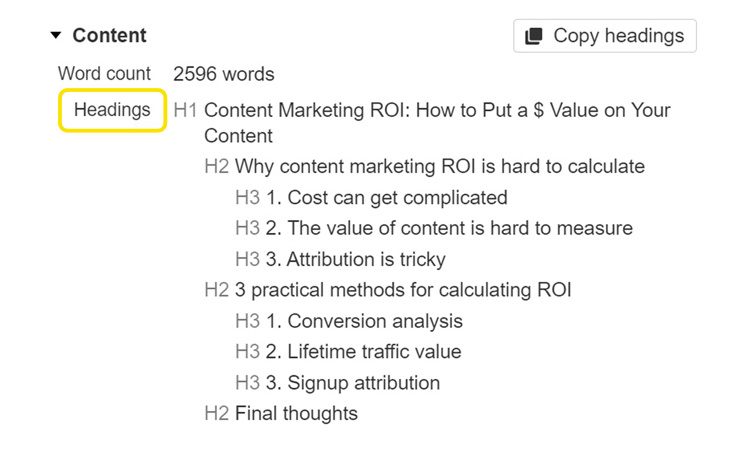
Task: Click H2 3 practical methods heading
Action: pyautogui.click(x=403, y=290)
